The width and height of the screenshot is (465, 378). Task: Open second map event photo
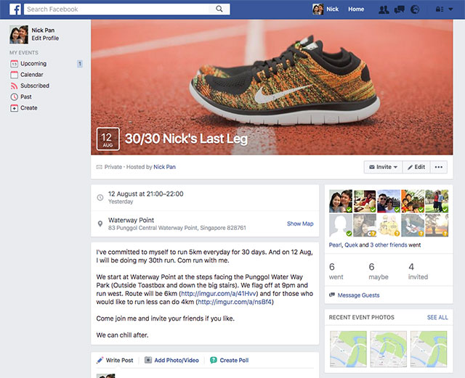point(389,349)
